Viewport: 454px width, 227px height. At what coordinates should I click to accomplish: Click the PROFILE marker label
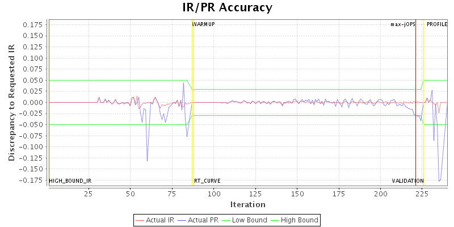[437, 24]
